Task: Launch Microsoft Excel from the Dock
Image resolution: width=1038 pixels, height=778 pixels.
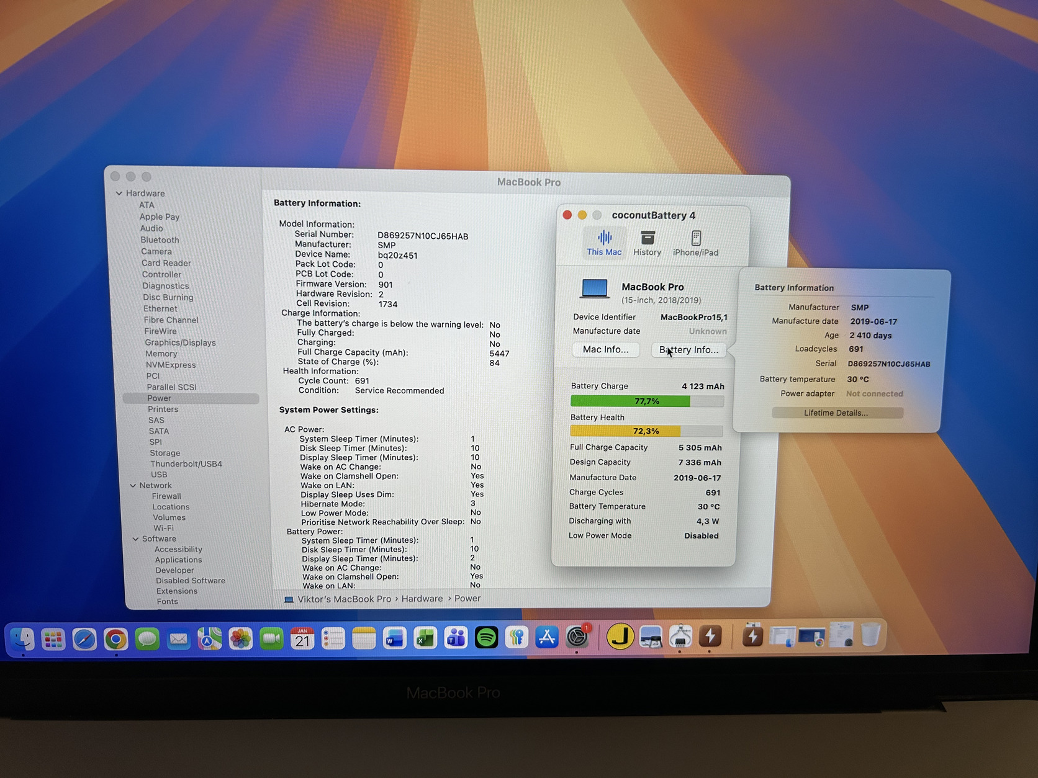Action: 425,638
